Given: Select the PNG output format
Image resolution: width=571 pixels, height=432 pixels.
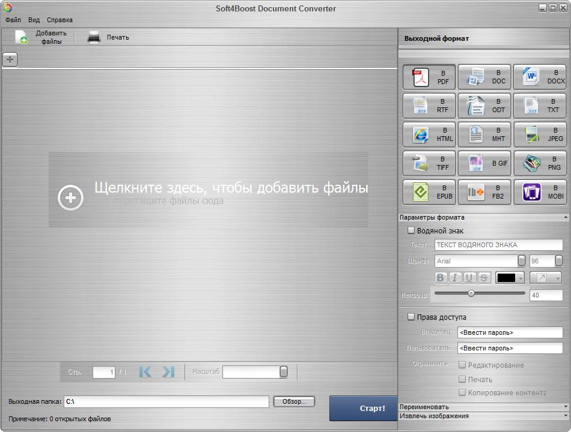Looking at the screenshot, I should (540, 163).
